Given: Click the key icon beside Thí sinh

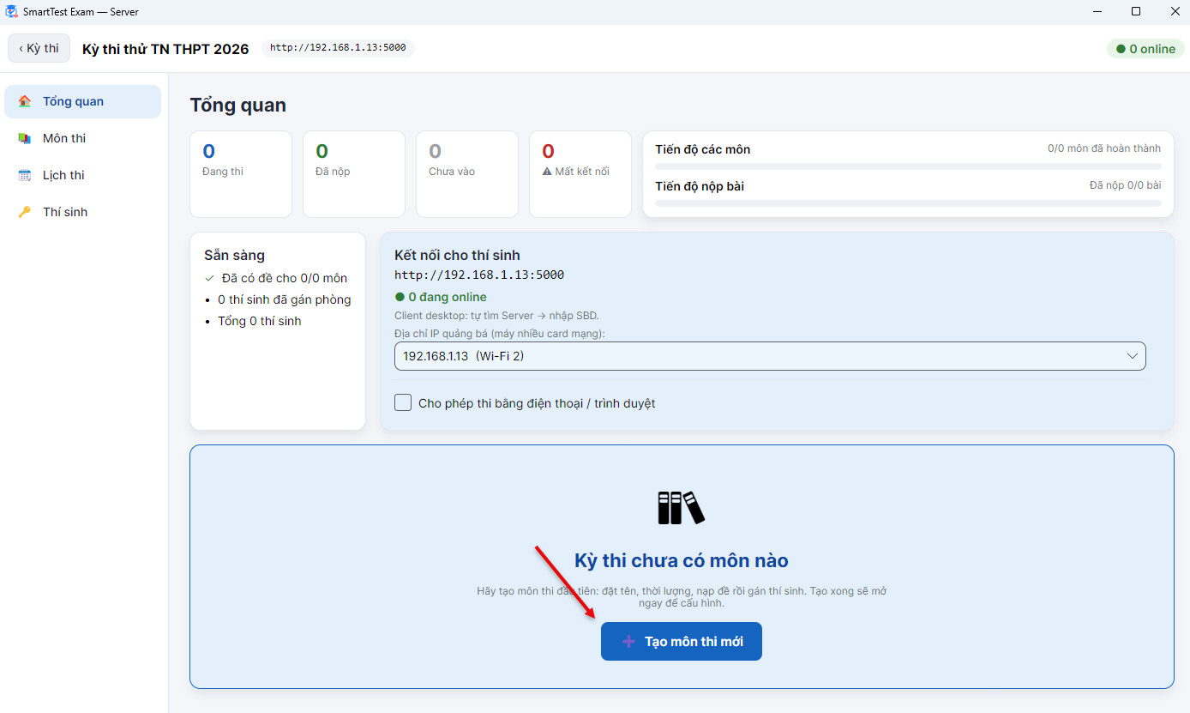Looking at the screenshot, I should (25, 212).
